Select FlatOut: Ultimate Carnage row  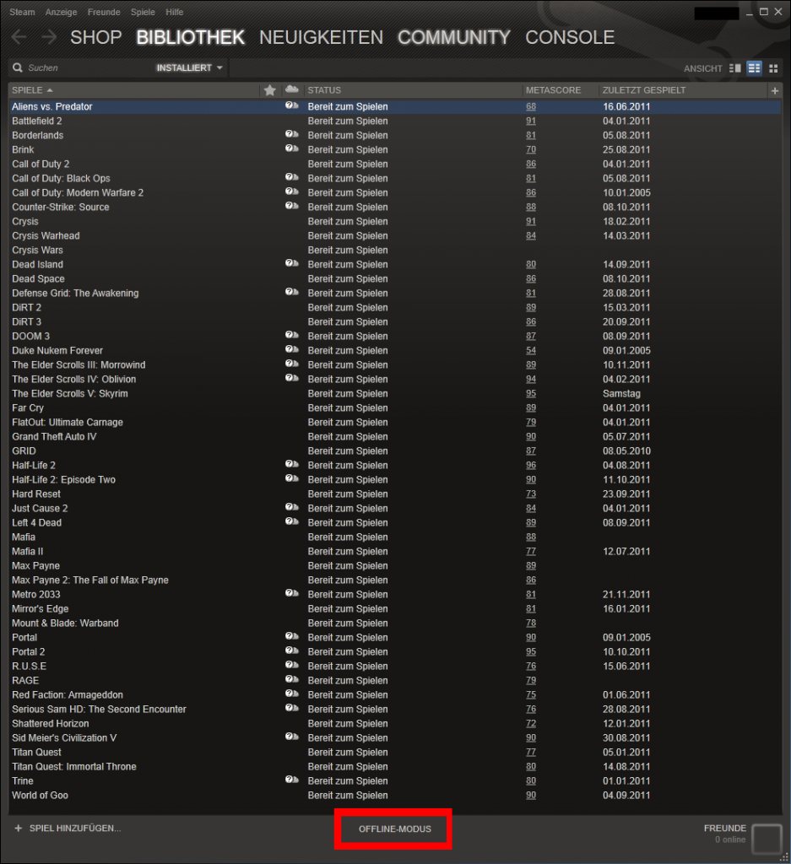coord(395,423)
